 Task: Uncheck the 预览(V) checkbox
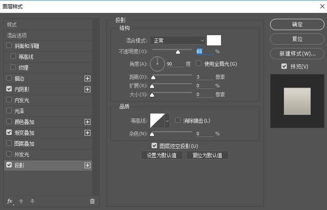point(284,66)
